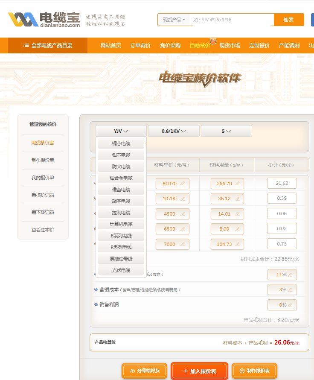The image size is (314, 380).
Task: Click the plus icon on 加入报价表
Action: pos(186,371)
